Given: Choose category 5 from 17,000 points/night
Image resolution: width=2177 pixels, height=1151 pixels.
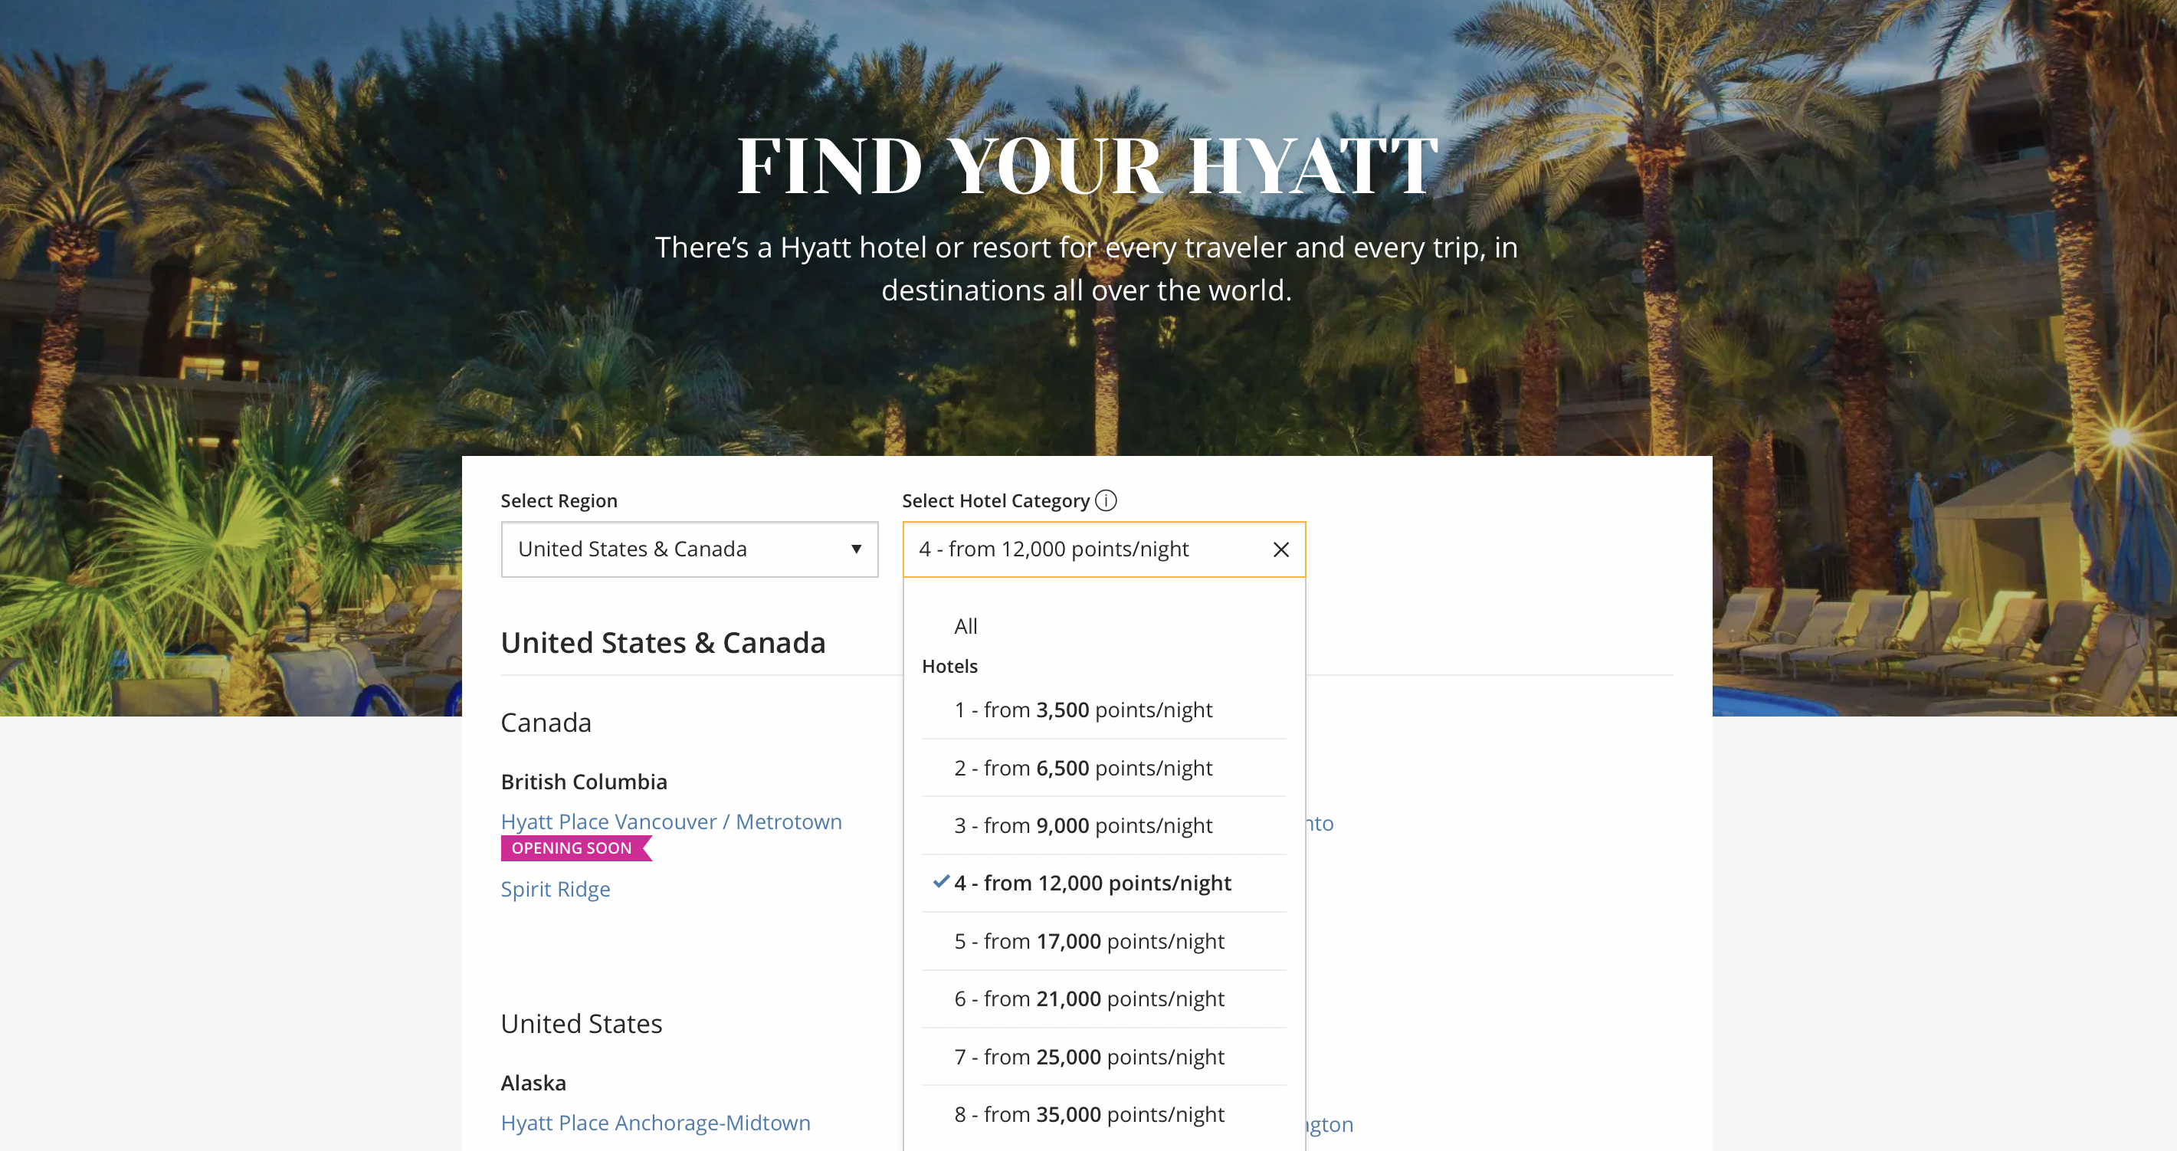Looking at the screenshot, I should pos(1088,940).
